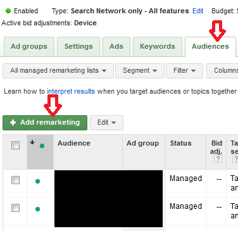Open the Ads tab

[x=116, y=47]
